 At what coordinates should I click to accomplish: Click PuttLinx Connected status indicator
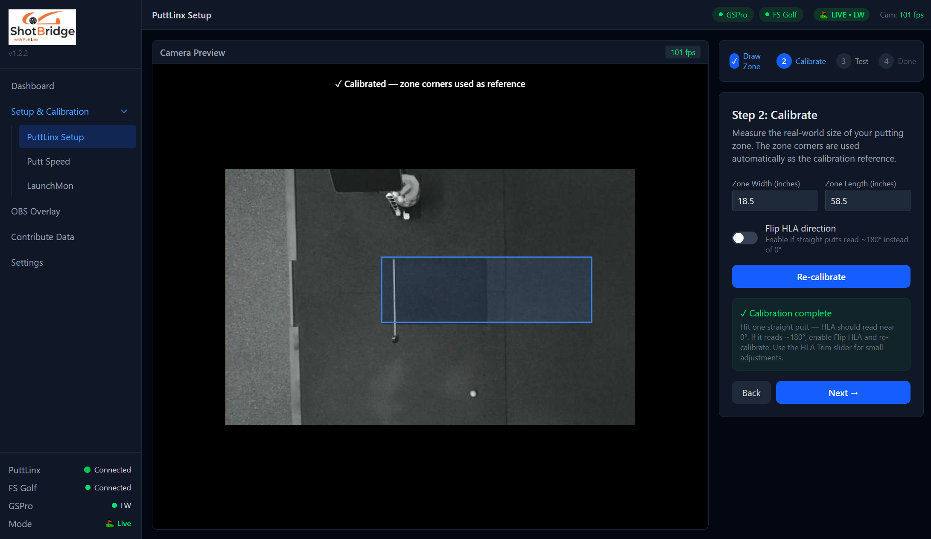[x=108, y=470]
